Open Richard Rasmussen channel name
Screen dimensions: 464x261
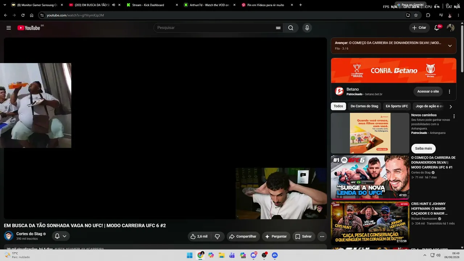pyautogui.click(x=424, y=219)
